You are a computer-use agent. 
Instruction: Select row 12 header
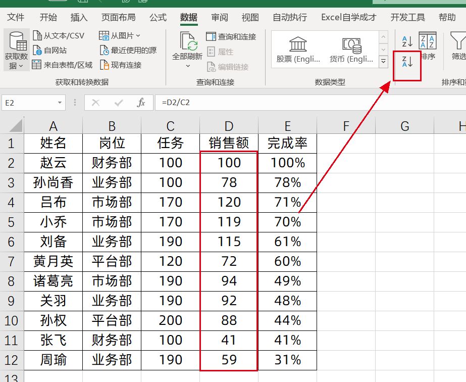click(11, 360)
